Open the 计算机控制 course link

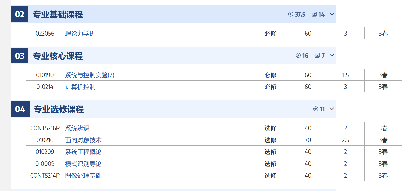pos(80,87)
